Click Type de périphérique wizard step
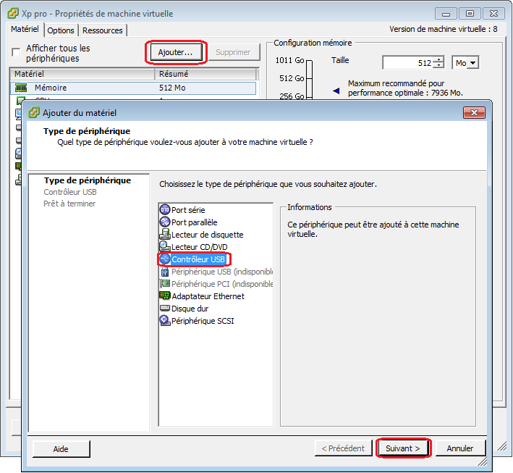Viewport: 513px width, 473px height. pos(88,180)
